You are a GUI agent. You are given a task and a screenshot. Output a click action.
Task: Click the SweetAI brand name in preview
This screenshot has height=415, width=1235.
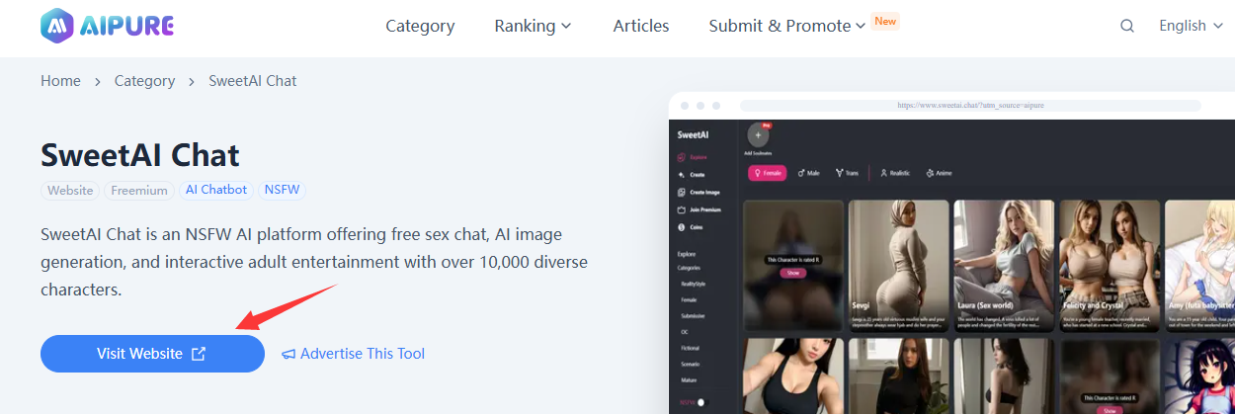(x=693, y=134)
